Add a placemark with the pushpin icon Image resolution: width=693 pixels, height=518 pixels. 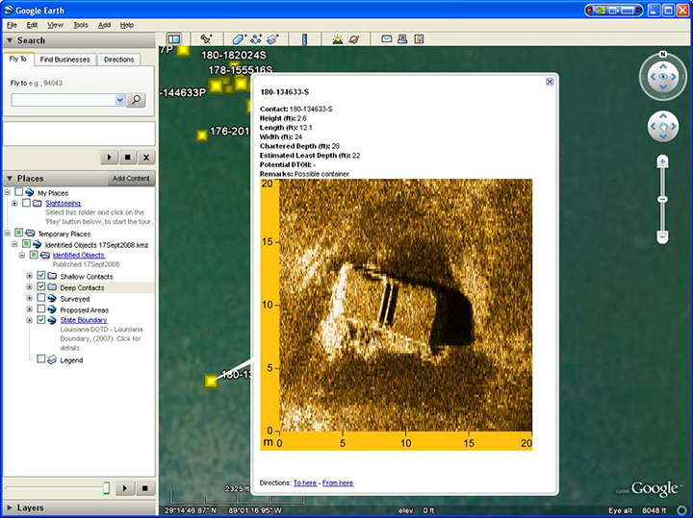[206, 39]
